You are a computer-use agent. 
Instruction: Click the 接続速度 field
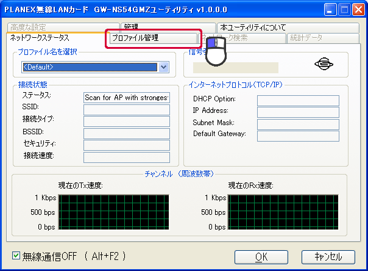[x=127, y=157]
